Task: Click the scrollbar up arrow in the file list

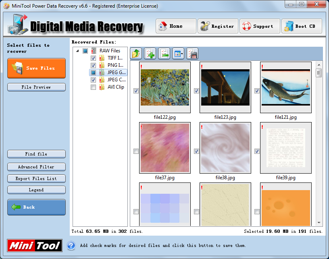Action: tap(319, 65)
